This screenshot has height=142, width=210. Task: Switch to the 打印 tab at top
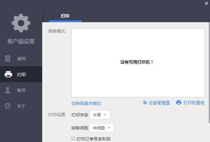65,16
